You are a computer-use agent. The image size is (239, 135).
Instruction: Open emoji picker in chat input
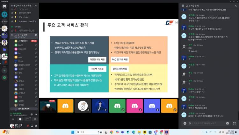(227, 123)
